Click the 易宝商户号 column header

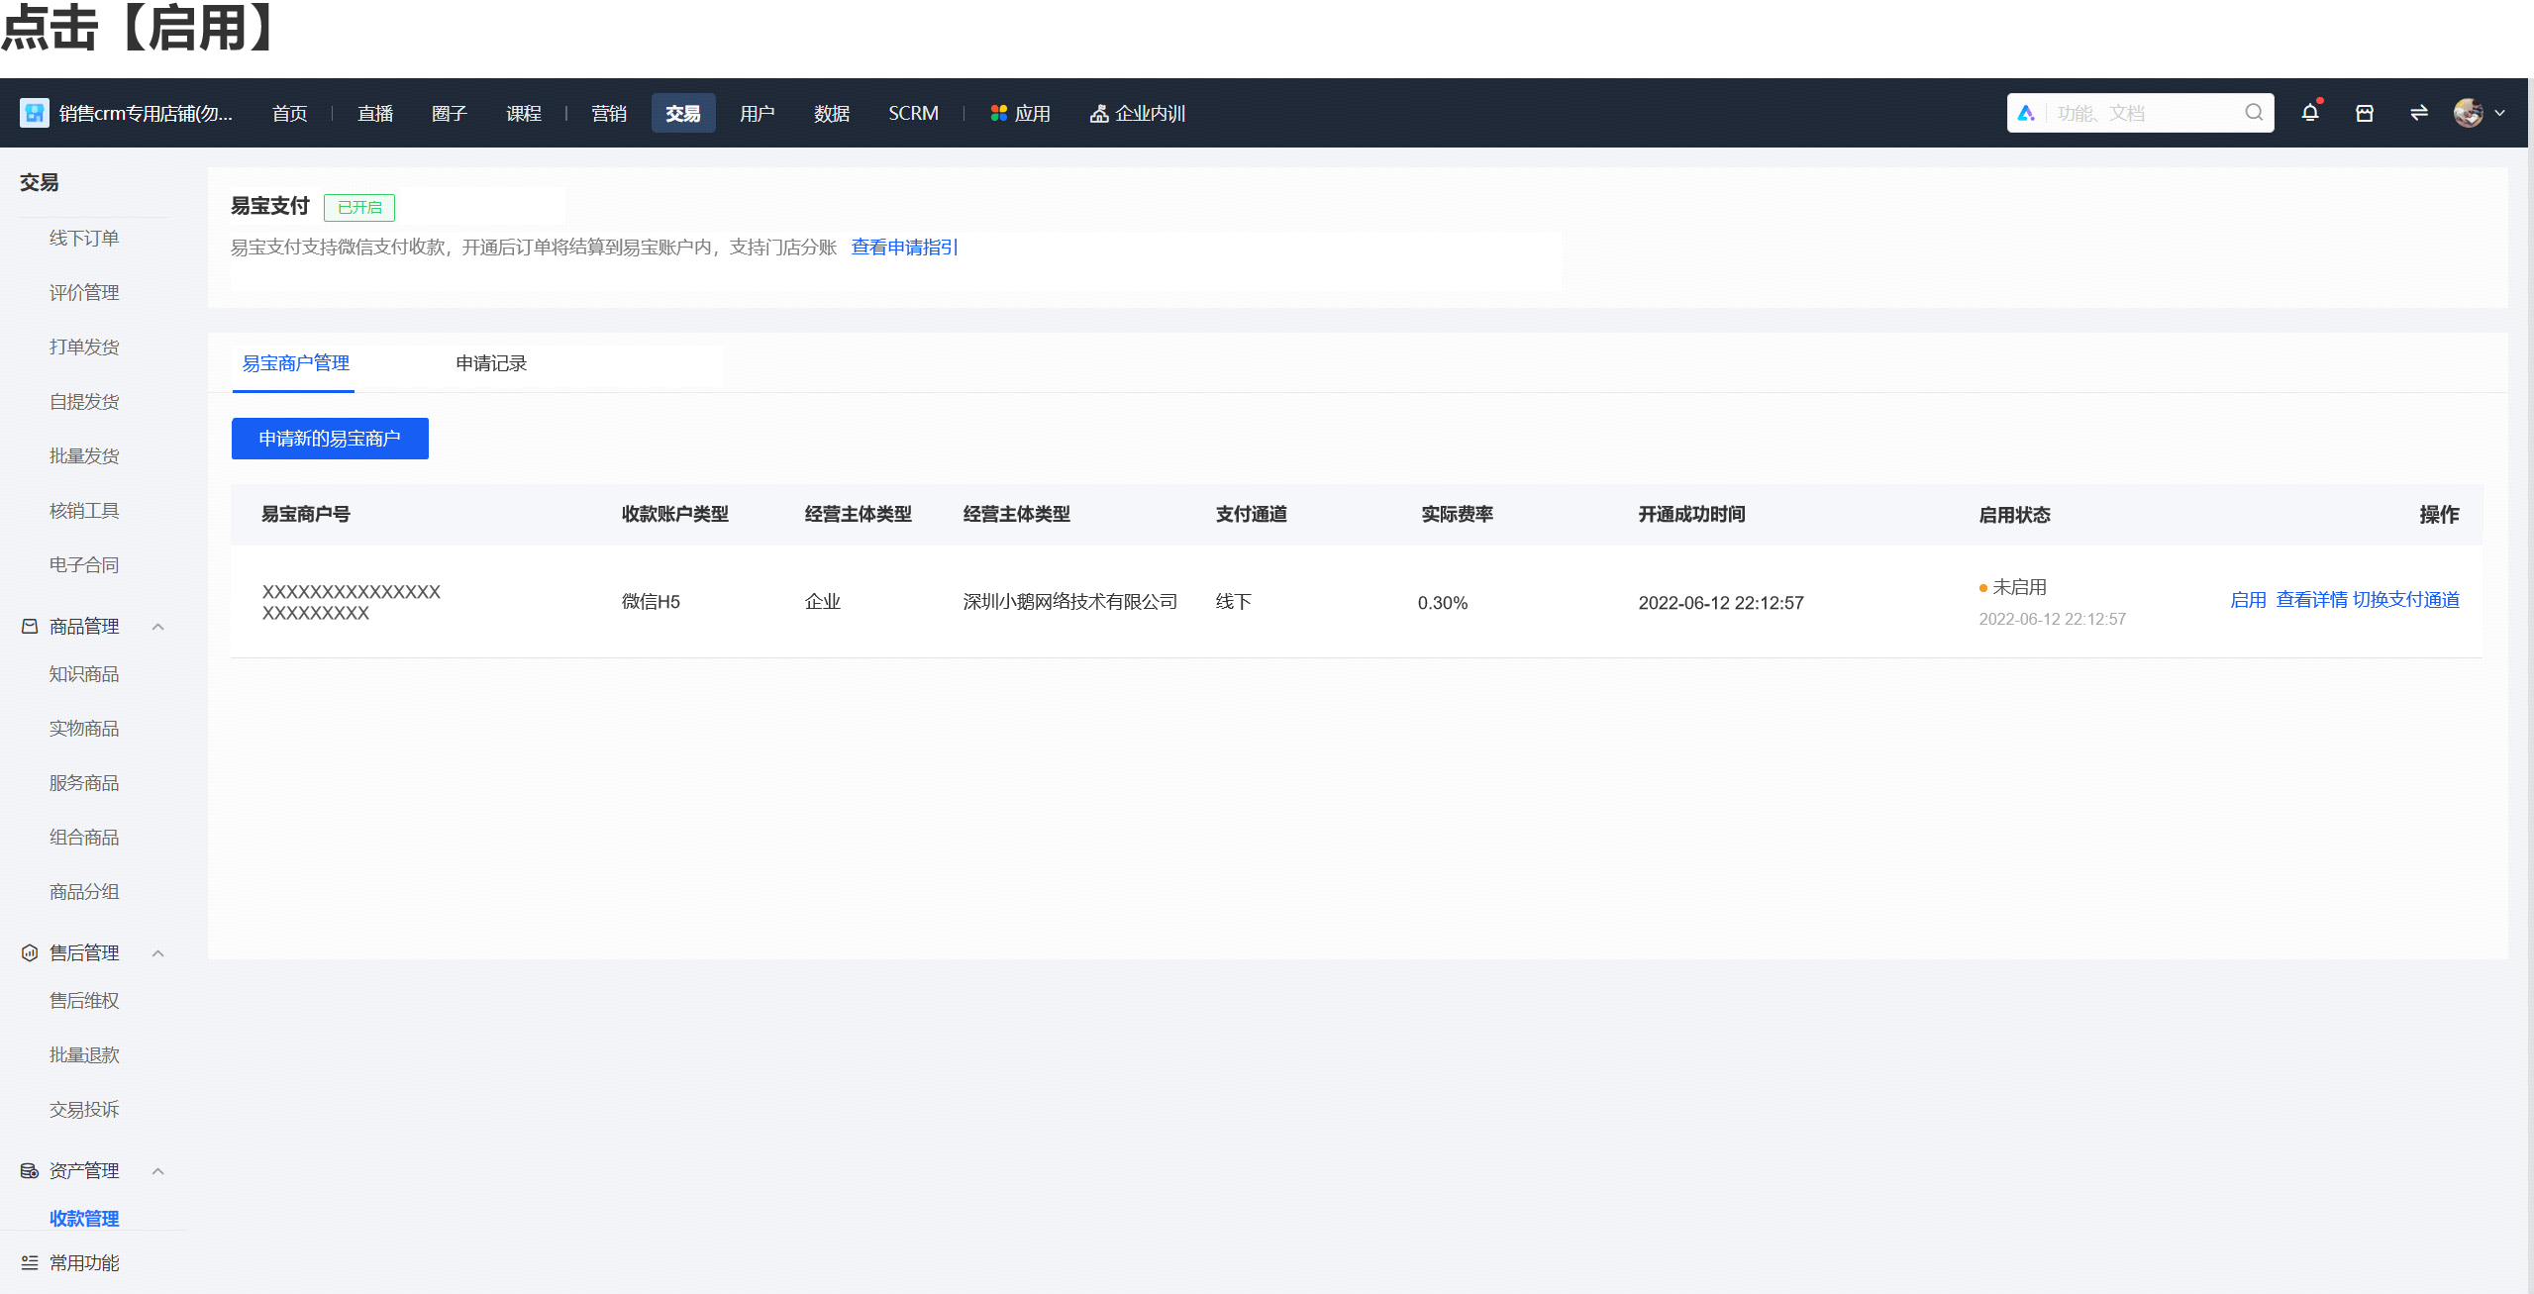(306, 514)
